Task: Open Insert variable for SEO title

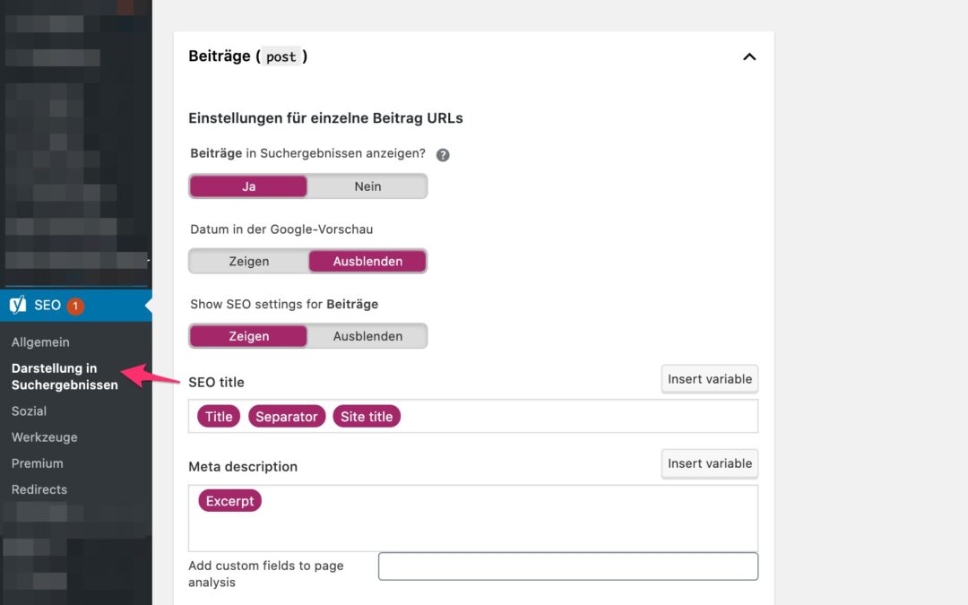Action: (709, 379)
